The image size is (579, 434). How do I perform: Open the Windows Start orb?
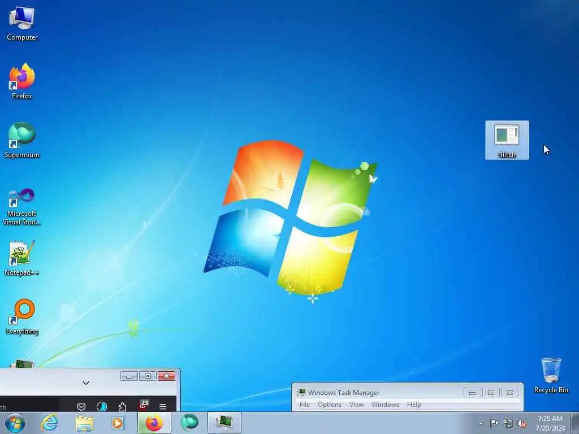15,423
